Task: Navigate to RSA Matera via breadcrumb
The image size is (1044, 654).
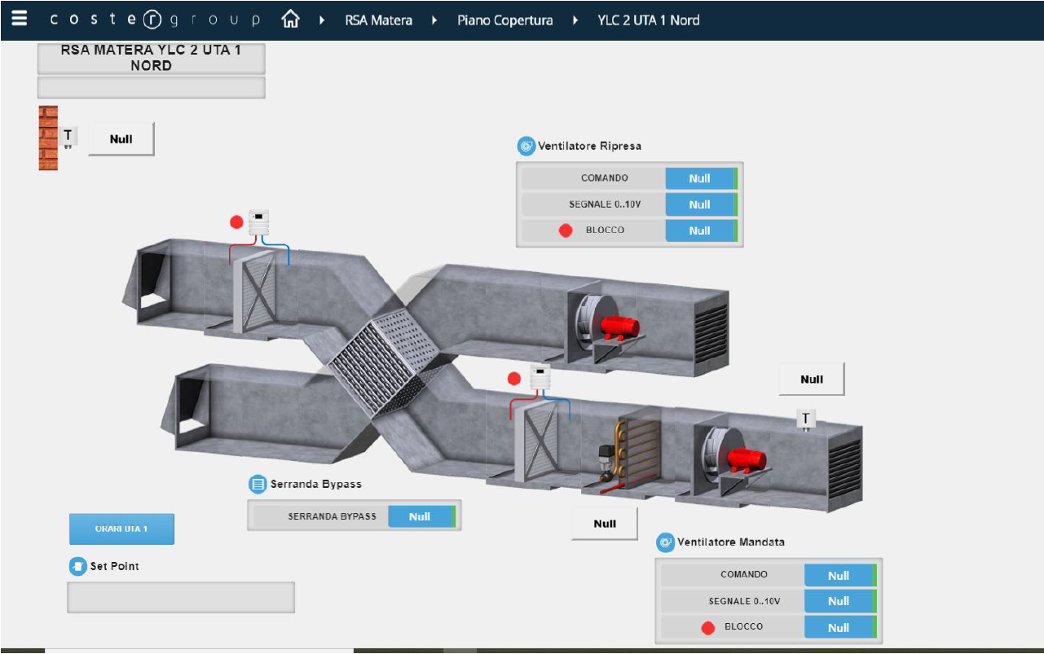Action: [377, 20]
